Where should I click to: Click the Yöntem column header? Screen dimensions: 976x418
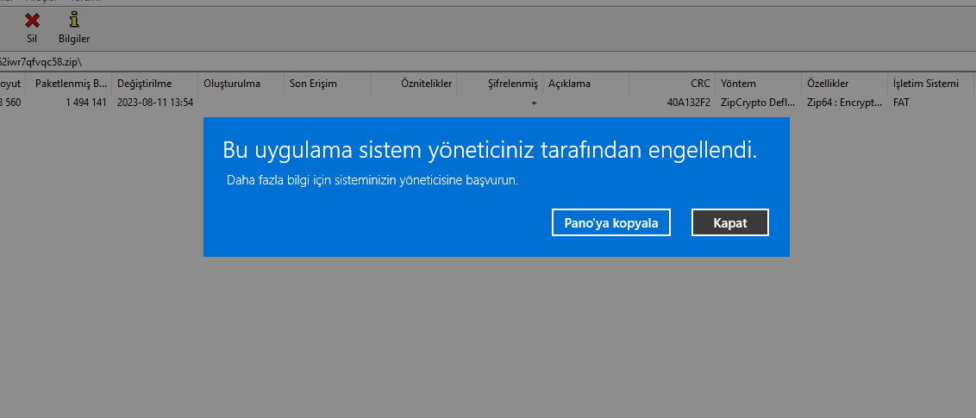(x=759, y=84)
